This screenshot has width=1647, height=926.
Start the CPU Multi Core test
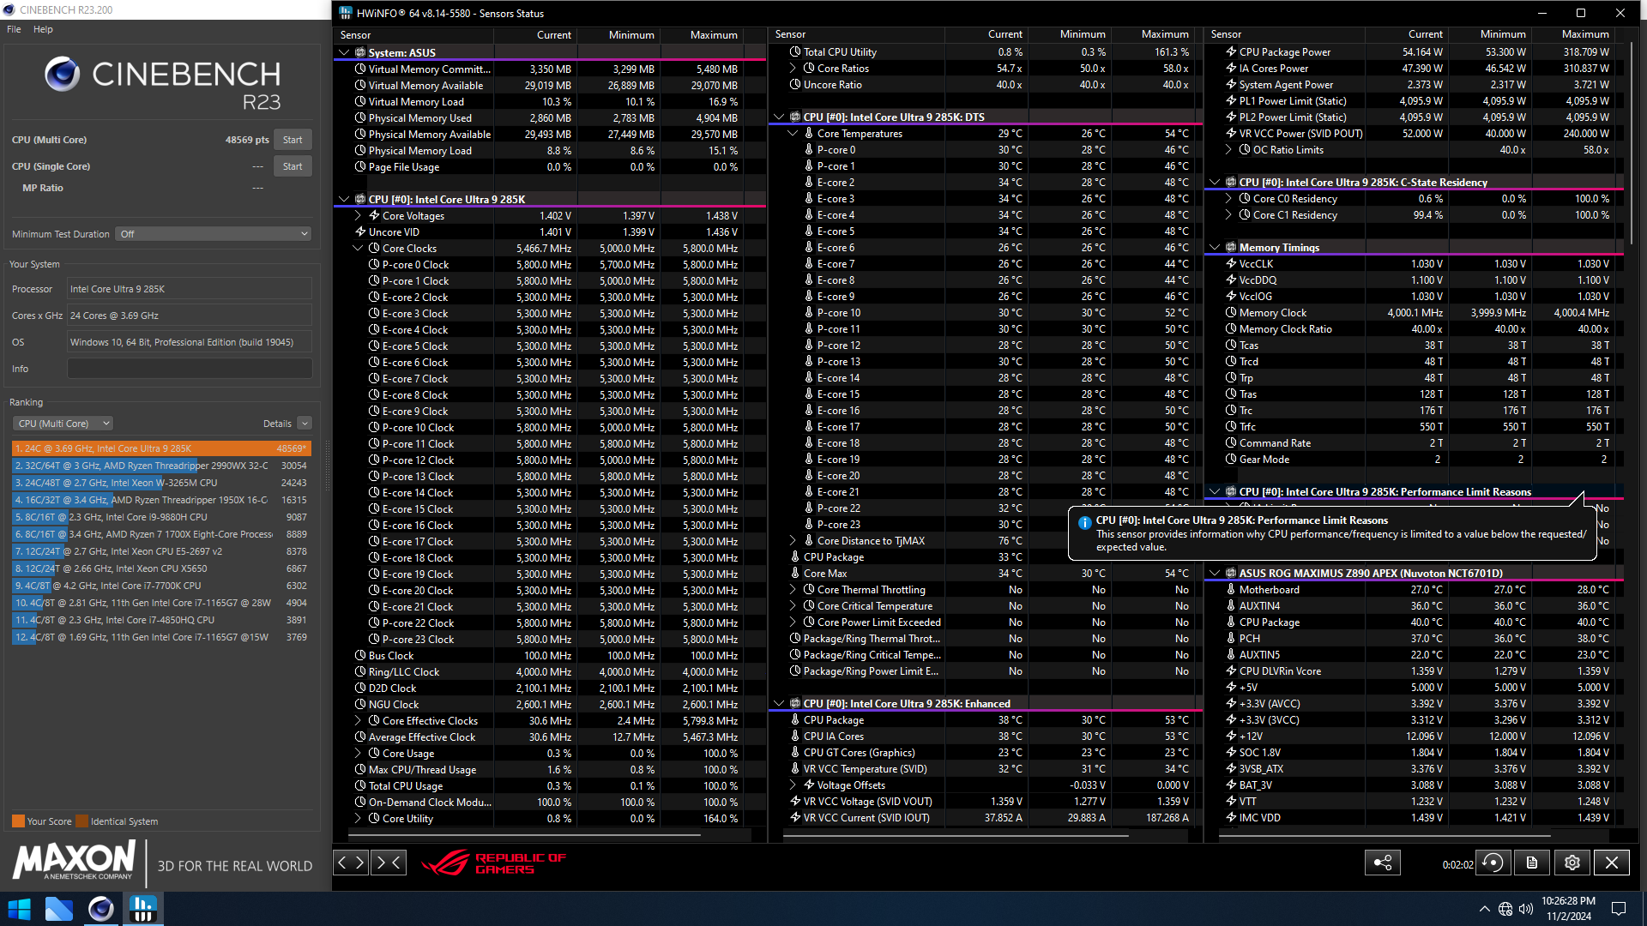pos(293,140)
